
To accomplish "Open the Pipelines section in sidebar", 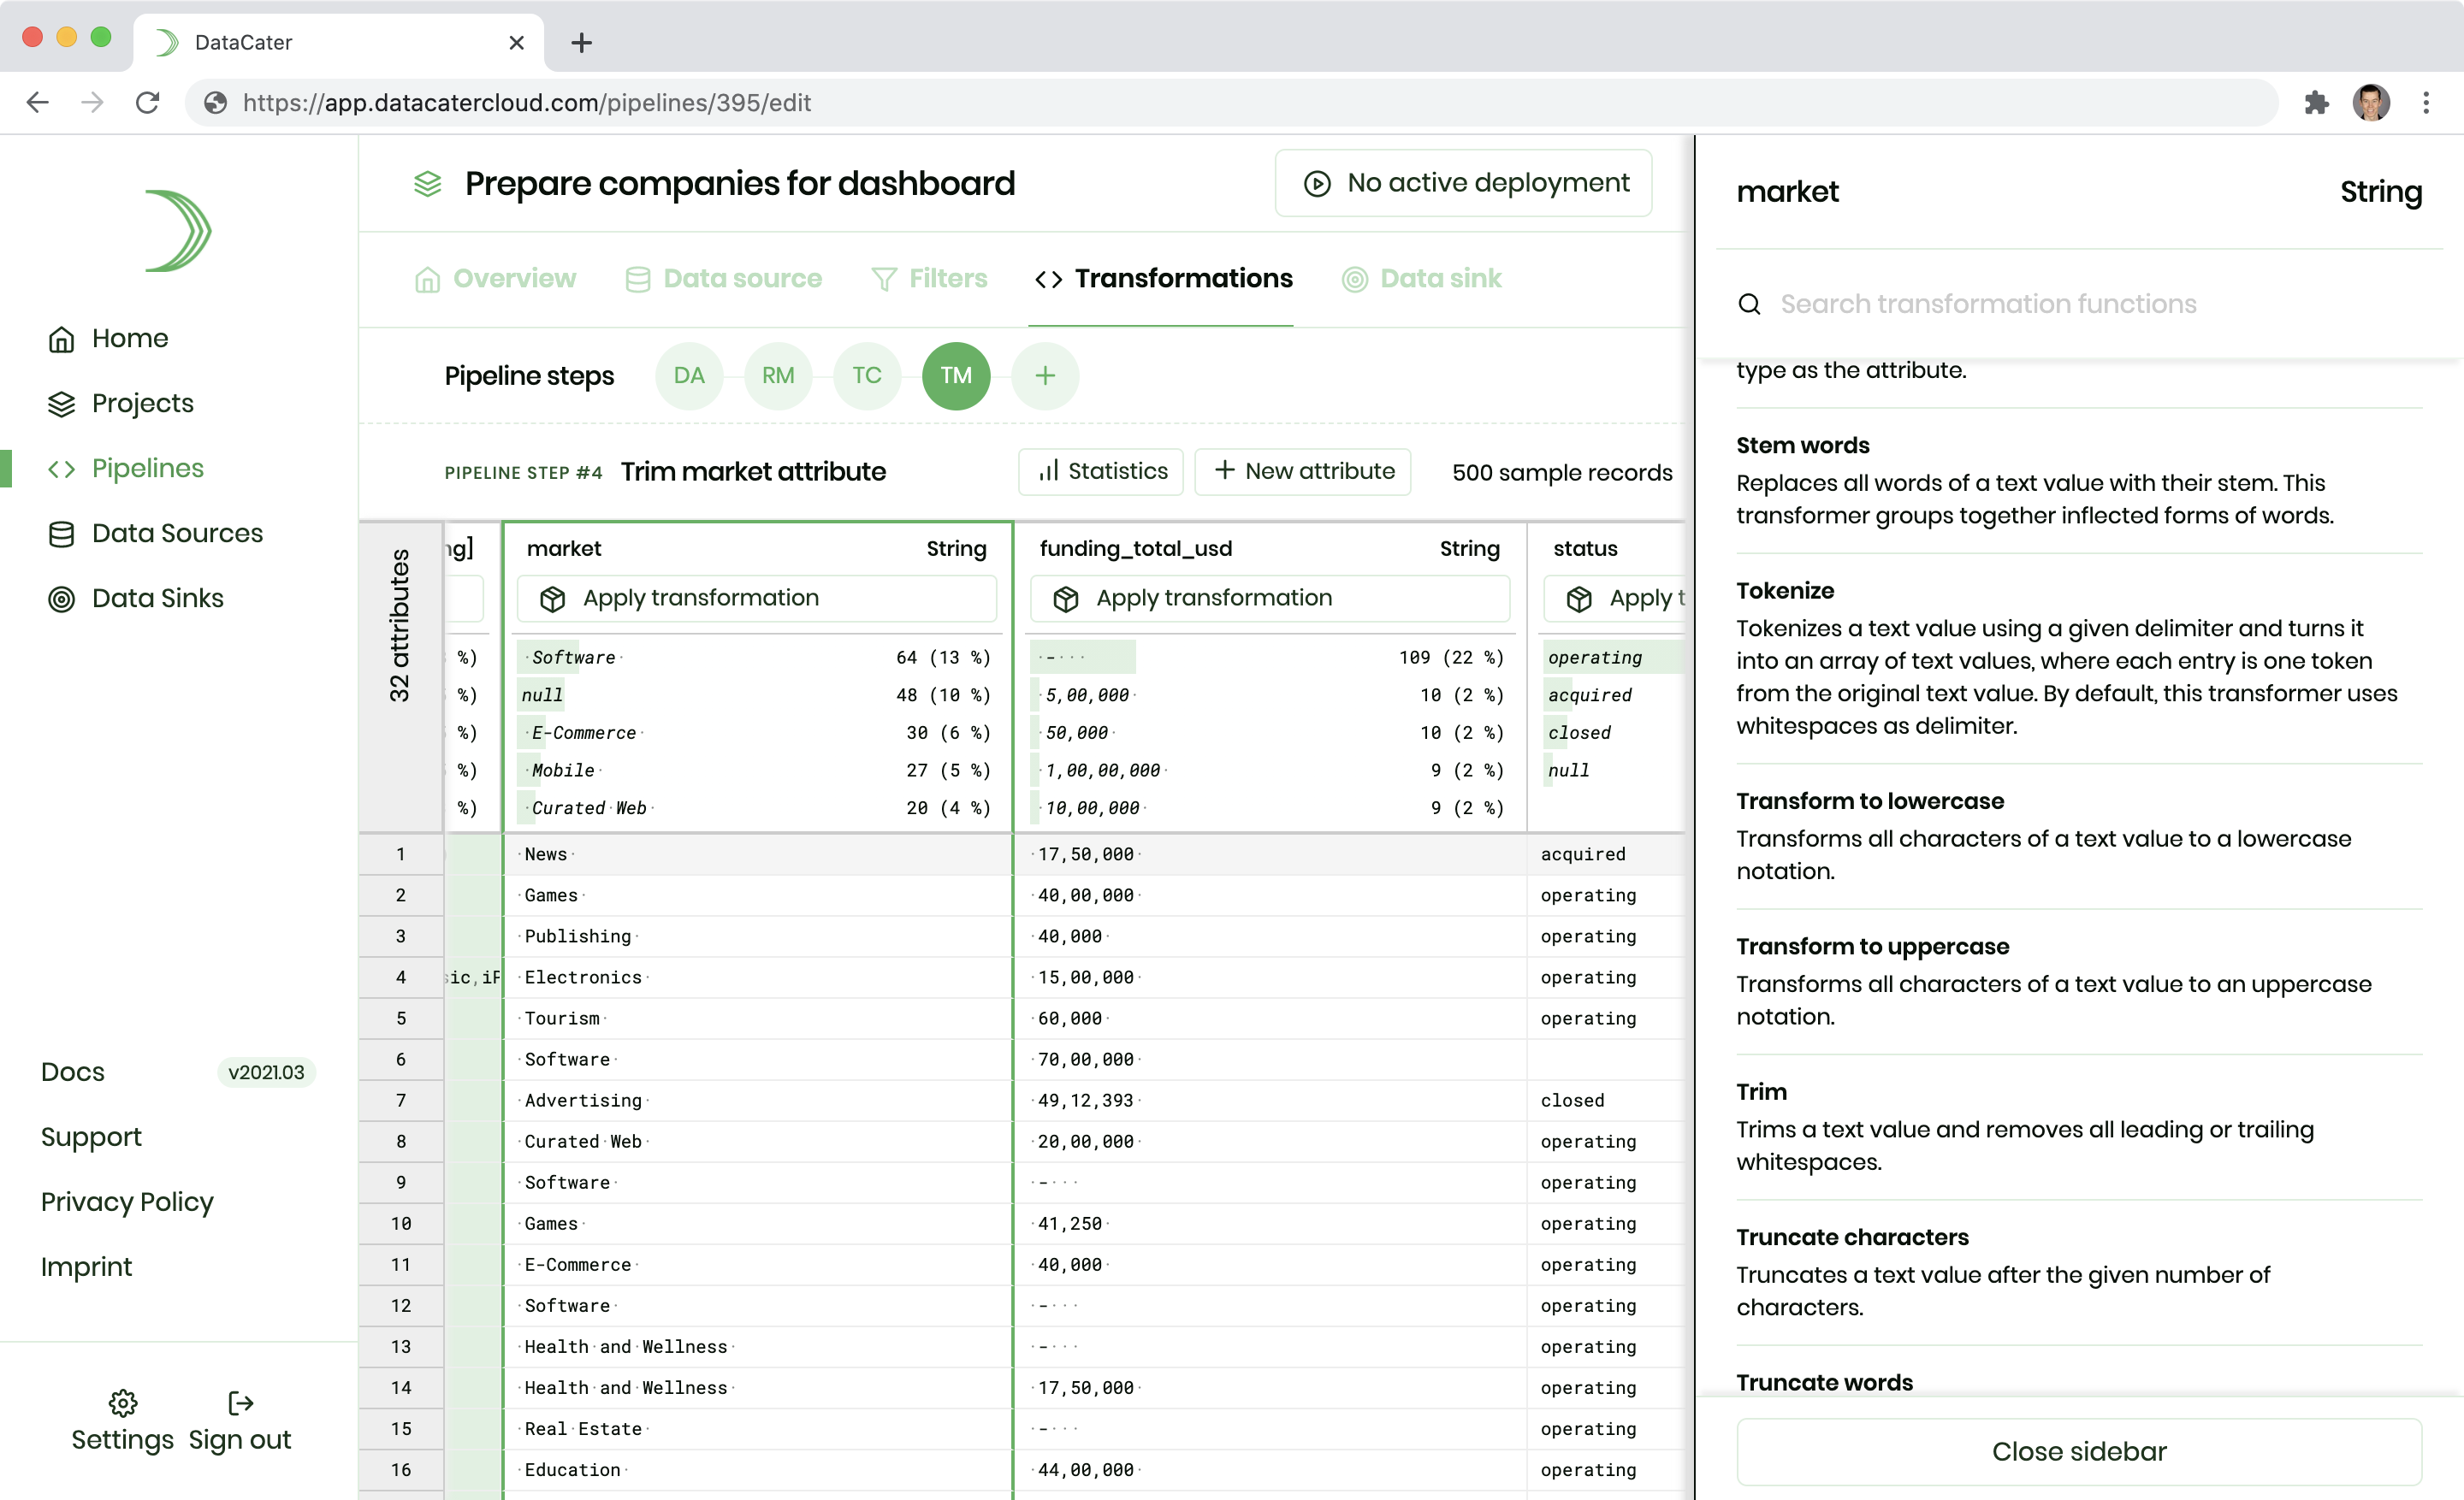I will (148, 466).
